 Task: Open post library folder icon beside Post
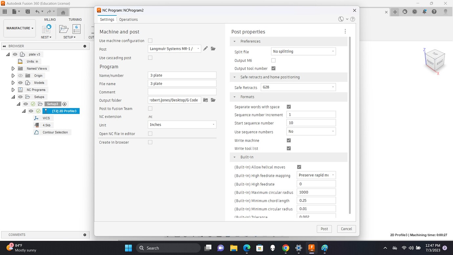tap(213, 49)
